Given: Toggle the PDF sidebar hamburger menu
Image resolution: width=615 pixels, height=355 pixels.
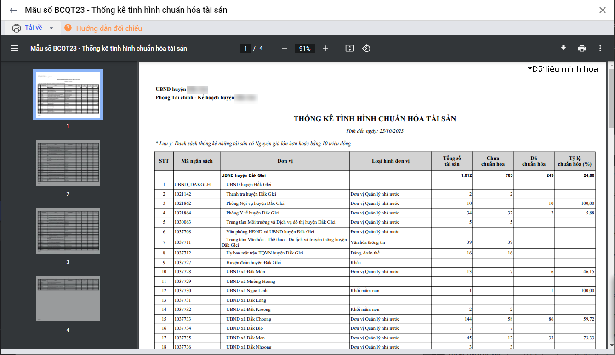Looking at the screenshot, I should coord(15,48).
